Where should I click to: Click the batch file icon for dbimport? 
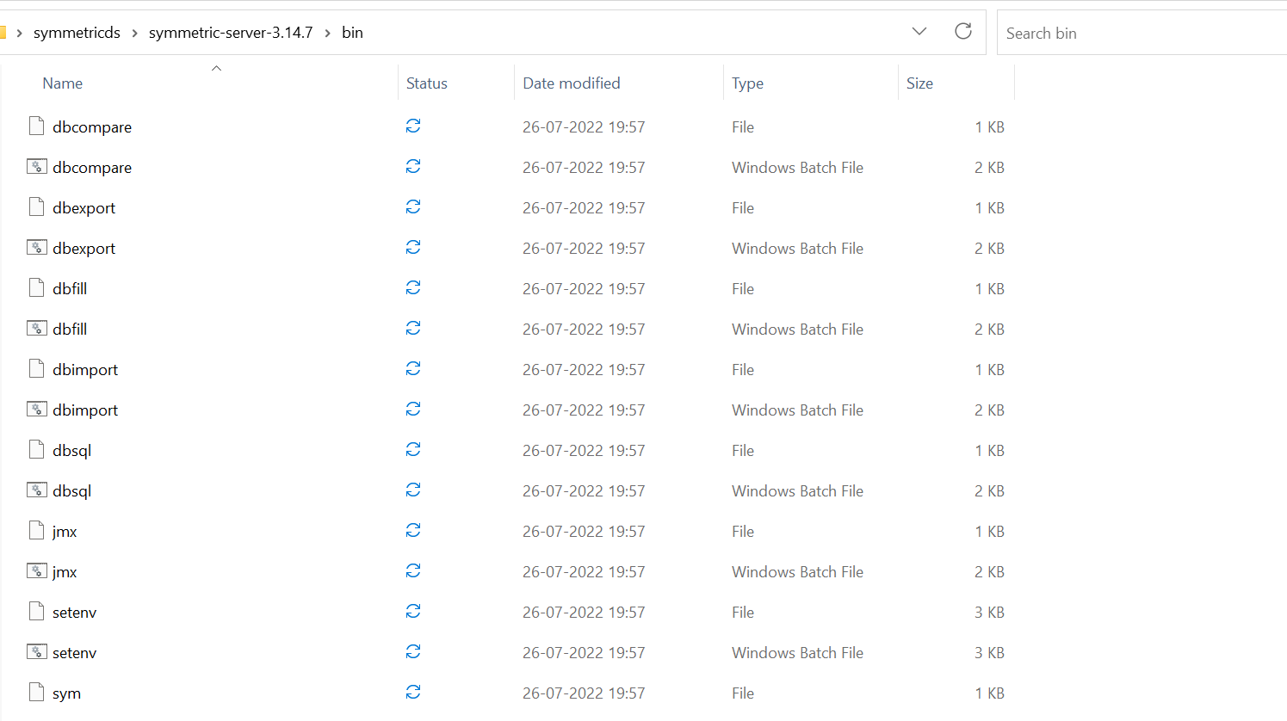pyautogui.click(x=36, y=410)
